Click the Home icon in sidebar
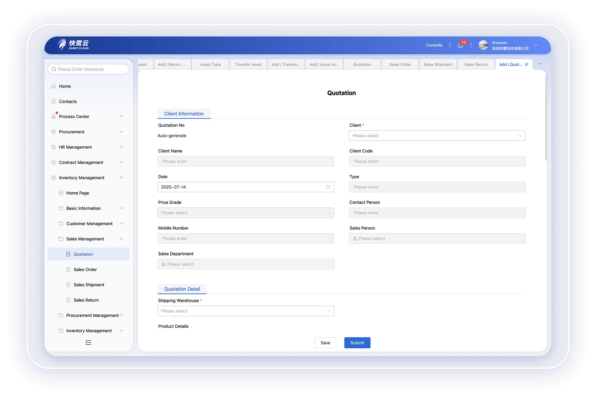Image resolution: width=596 pixels, height=398 pixels. coord(53,86)
